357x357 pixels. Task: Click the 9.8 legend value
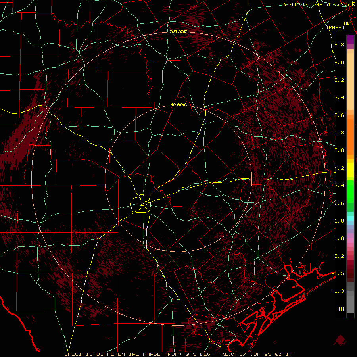pos(339,45)
